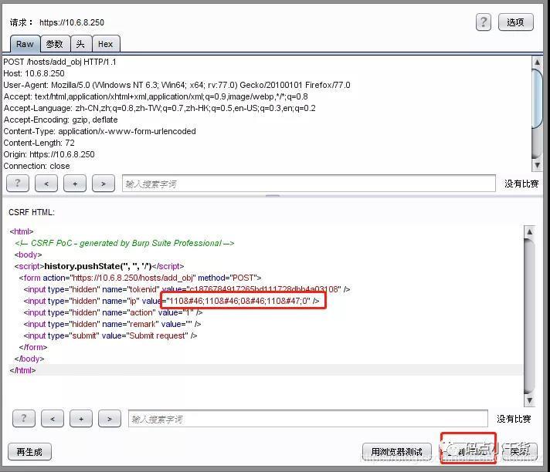Screen dimensions: 550x472
Task: Click the Accept-Language header line
Action: pyautogui.click(x=160, y=108)
